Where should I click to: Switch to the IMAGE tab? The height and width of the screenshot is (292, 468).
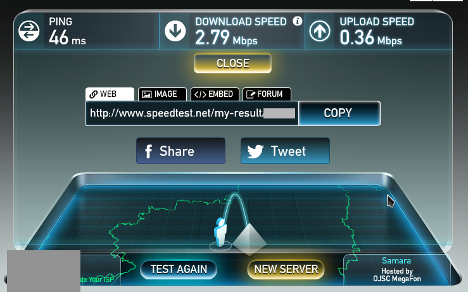point(162,94)
